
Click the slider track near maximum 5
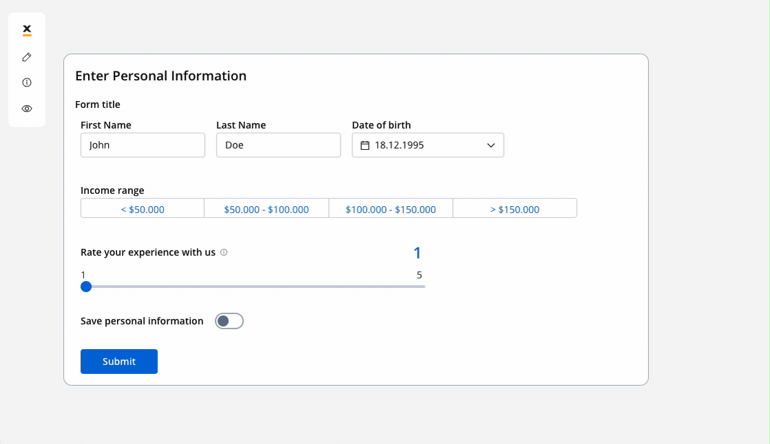[x=420, y=287]
